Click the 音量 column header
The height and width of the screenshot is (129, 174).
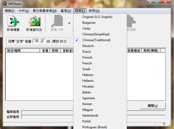point(45,51)
